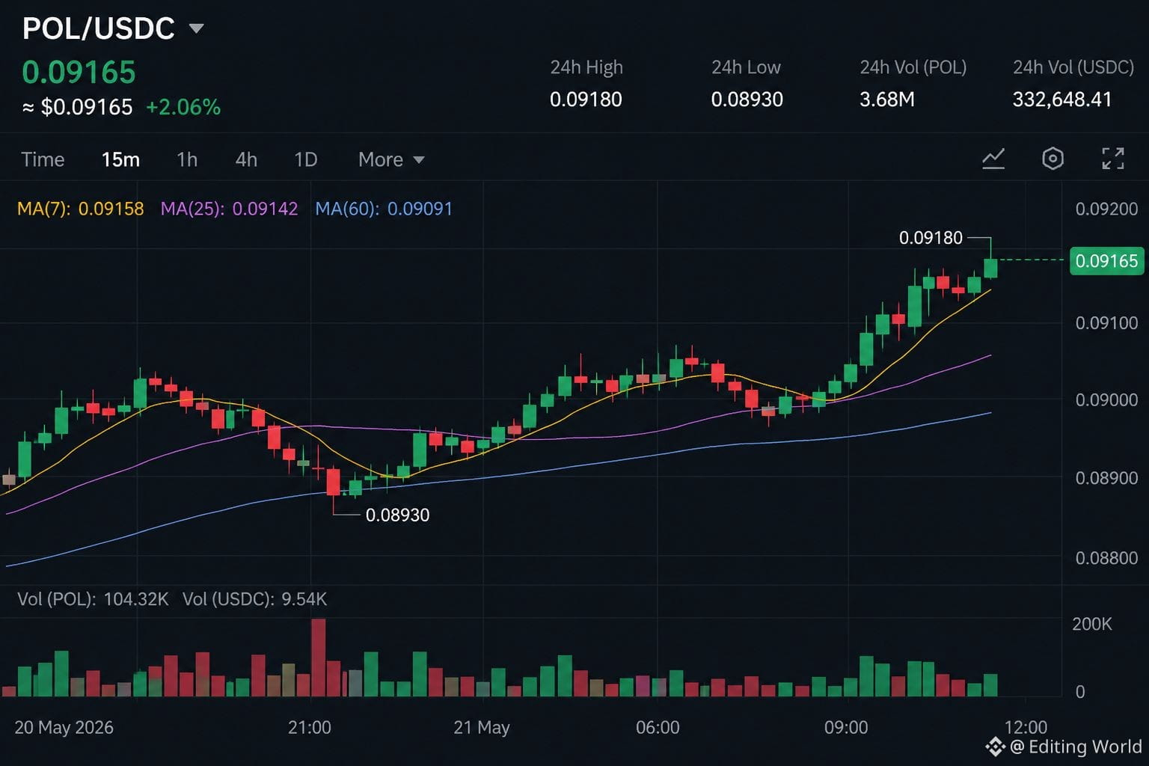Click the Vol (USDC): 9.54K label
1149x766 pixels.
tap(255, 599)
